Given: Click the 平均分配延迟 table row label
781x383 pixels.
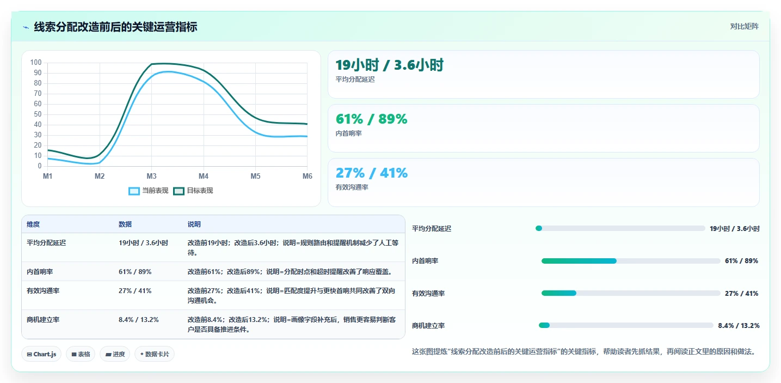Looking at the screenshot, I should [x=46, y=243].
